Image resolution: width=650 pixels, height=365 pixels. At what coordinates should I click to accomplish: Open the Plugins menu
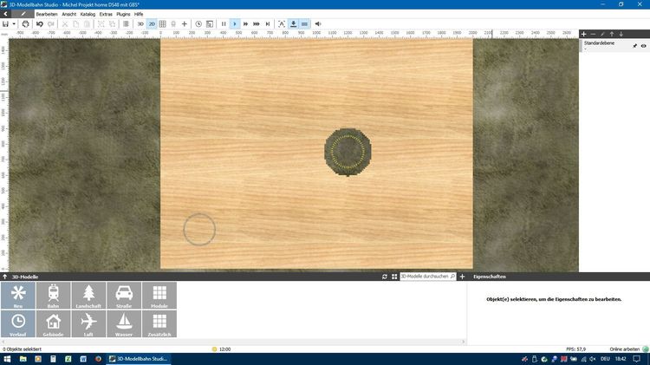[123, 14]
